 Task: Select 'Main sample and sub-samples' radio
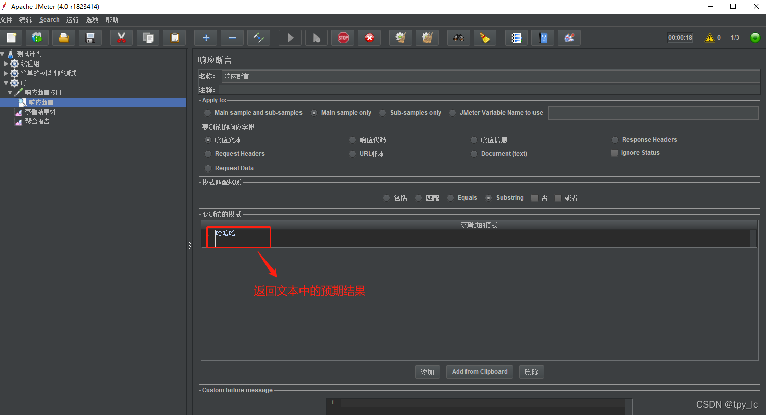[207, 113]
